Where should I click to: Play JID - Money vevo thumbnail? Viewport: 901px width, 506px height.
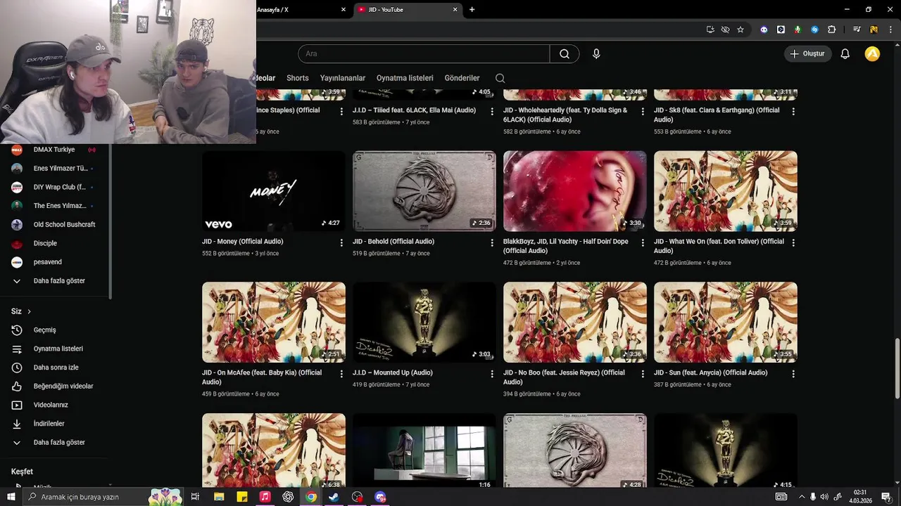(274, 191)
